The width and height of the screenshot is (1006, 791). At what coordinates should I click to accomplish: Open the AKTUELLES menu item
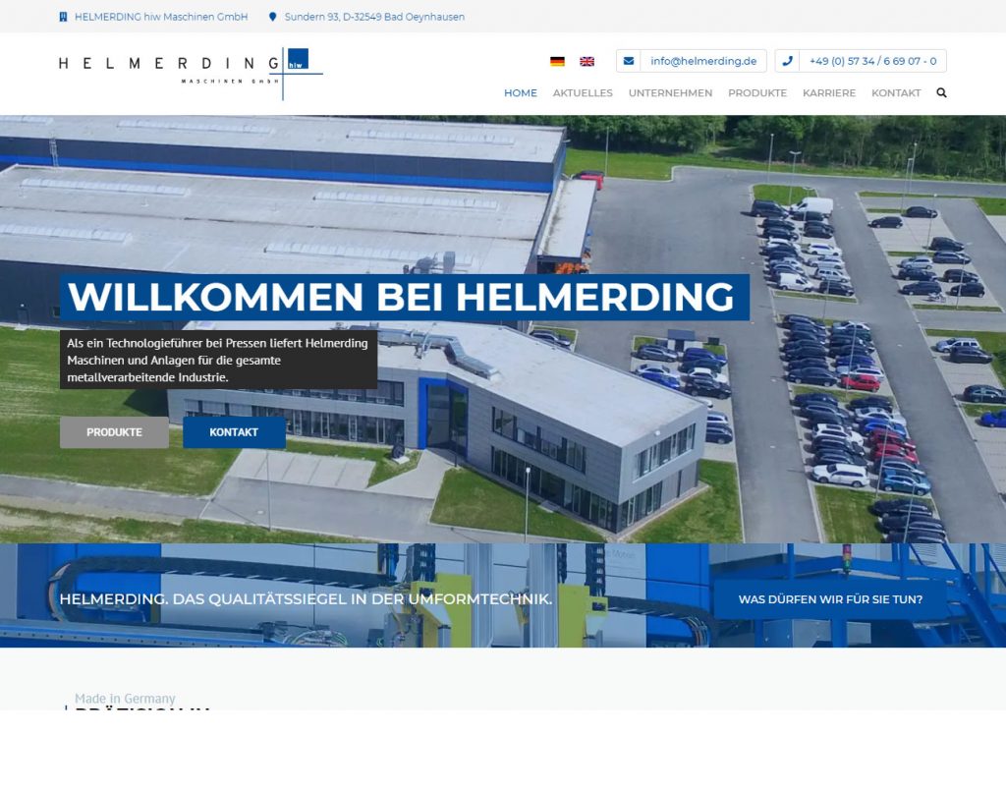(x=583, y=93)
